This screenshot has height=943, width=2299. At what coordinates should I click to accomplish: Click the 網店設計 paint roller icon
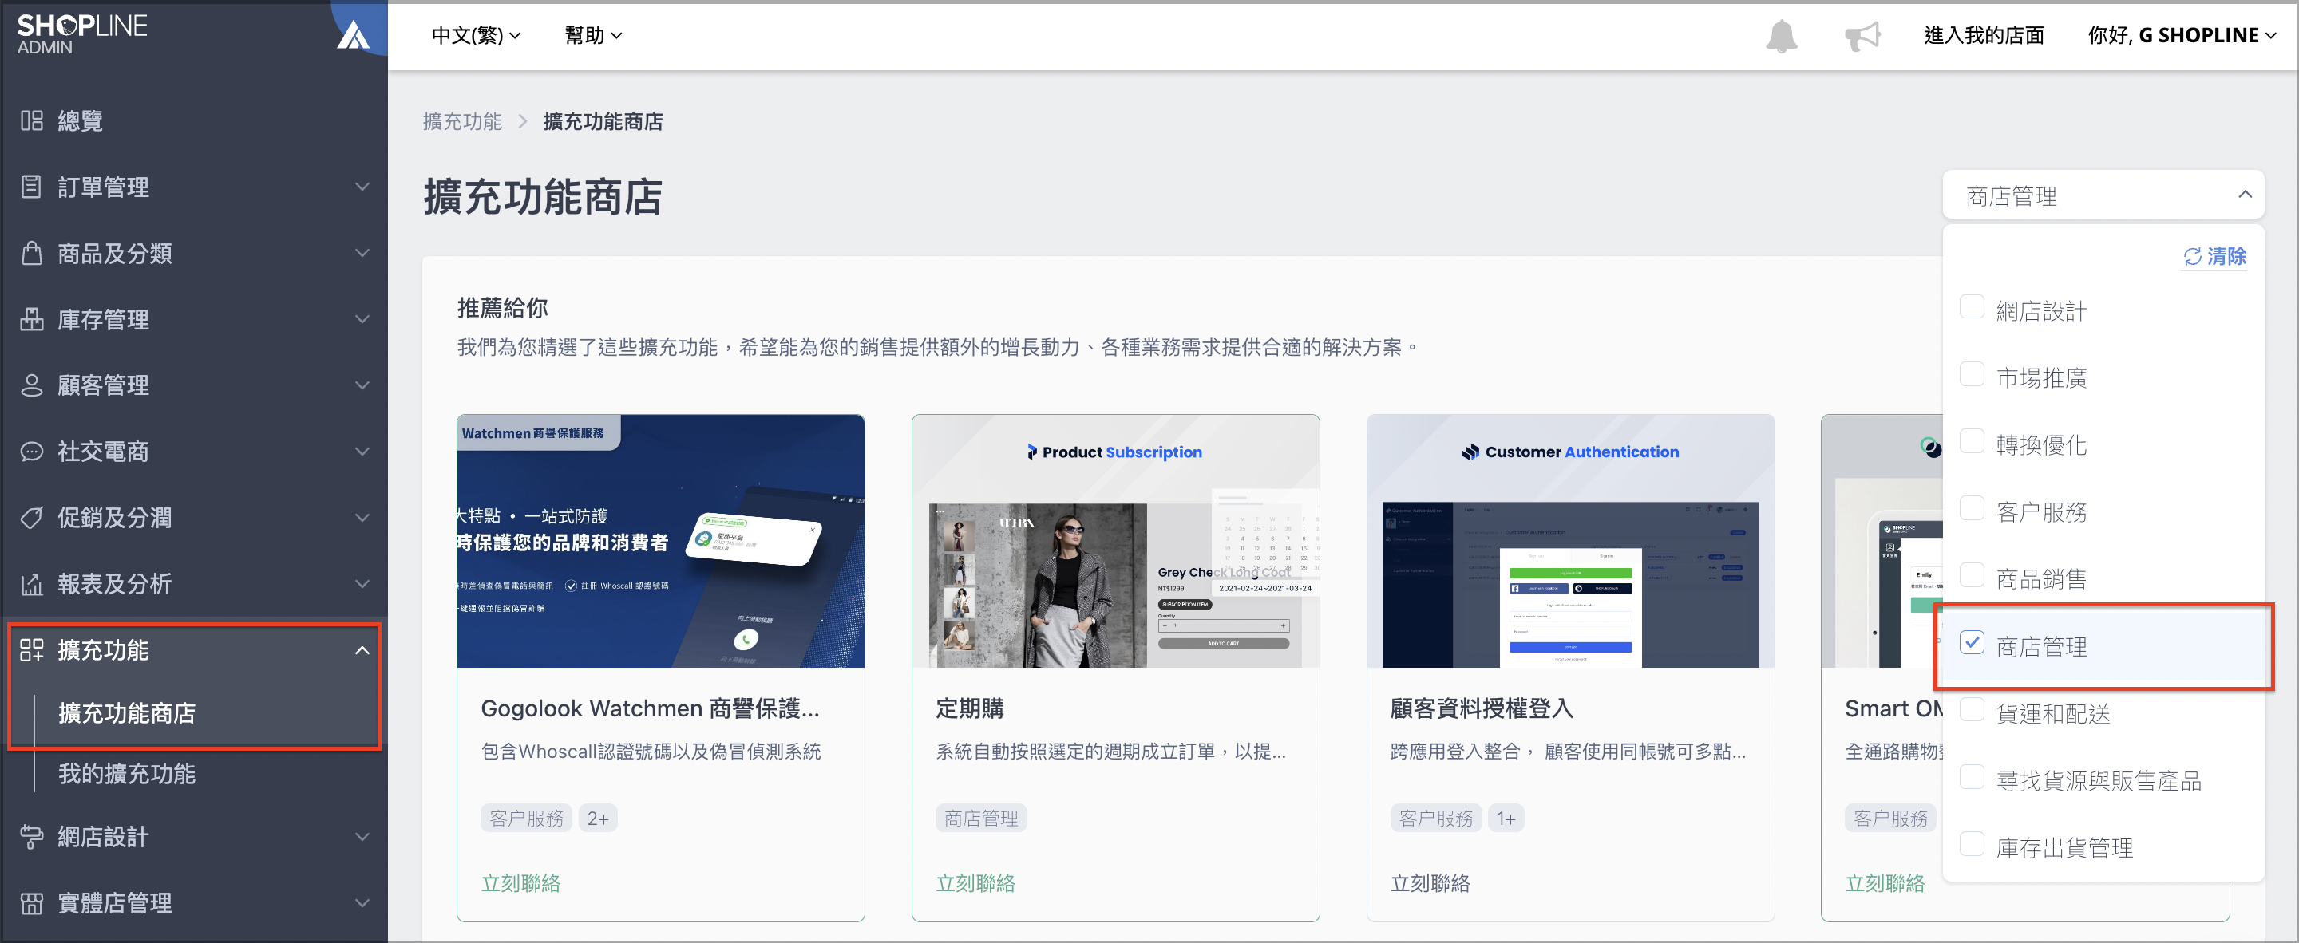tap(31, 836)
